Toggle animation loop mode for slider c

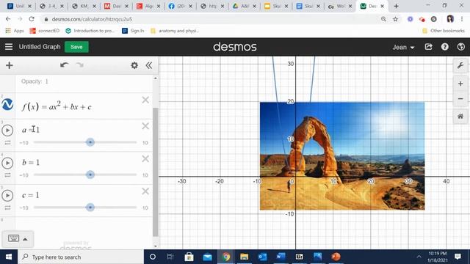tap(7, 208)
